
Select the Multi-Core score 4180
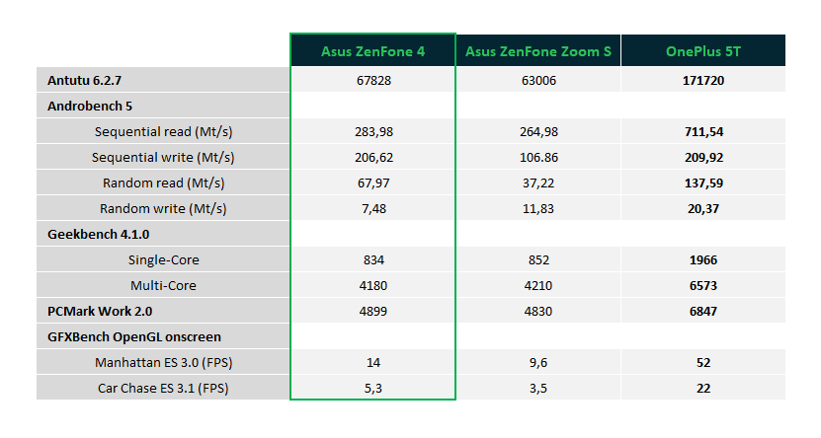pyautogui.click(x=372, y=285)
